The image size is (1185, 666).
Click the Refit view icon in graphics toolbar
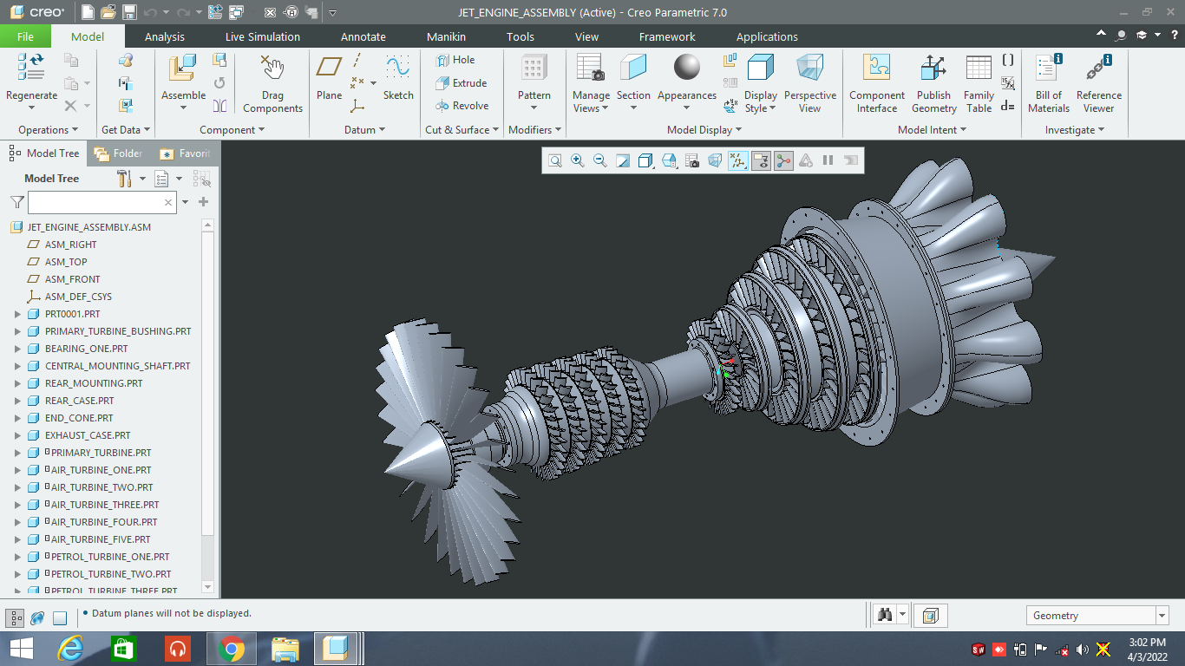coord(555,160)
